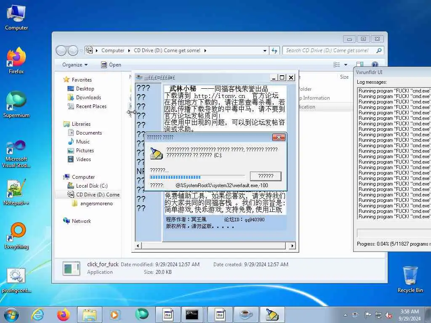Open Music library in navigation pane
Image resolution: width=431 pixels, height=323 pixels.
pyautogui.click(x=83, y=141)
